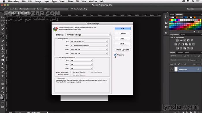Toggle lock transparent pixels in Layers panel
202x113 pixels.
pos(175,64)
